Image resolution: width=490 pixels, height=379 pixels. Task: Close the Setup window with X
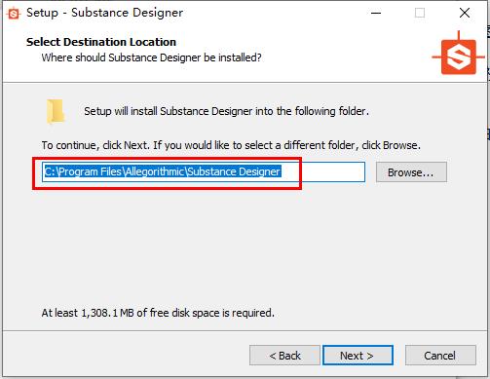coord(465,13)
